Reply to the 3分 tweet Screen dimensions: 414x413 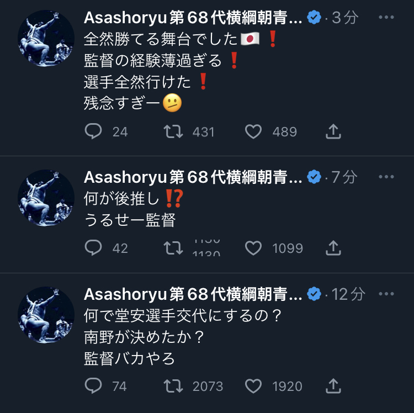click(x=93, y=131)
